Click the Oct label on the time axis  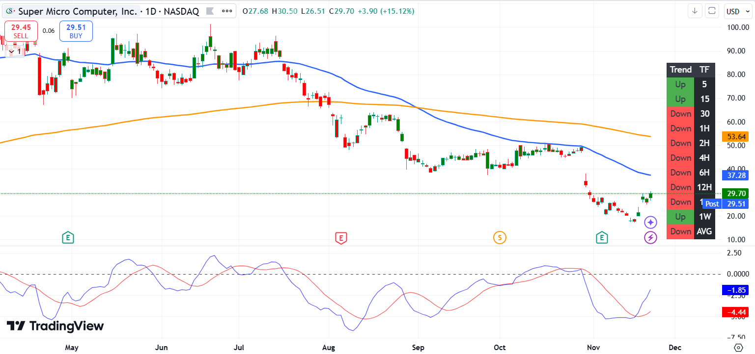500,348
